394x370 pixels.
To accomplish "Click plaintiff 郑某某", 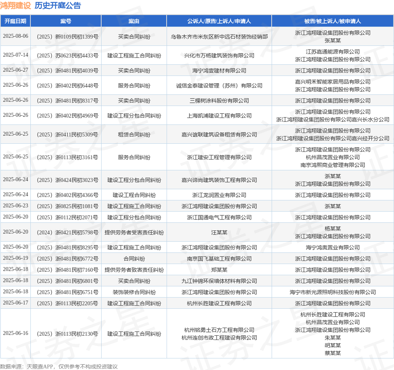I will coord(219,270).
